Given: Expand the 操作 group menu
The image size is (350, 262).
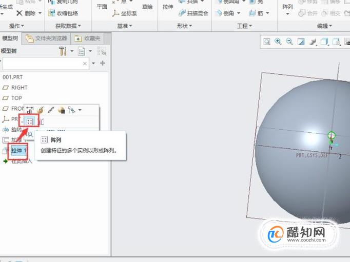Looking at the screenshot, I should tap(16, 26).
